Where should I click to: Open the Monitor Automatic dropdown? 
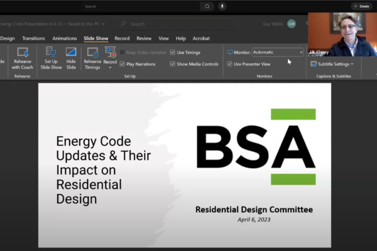277,52
